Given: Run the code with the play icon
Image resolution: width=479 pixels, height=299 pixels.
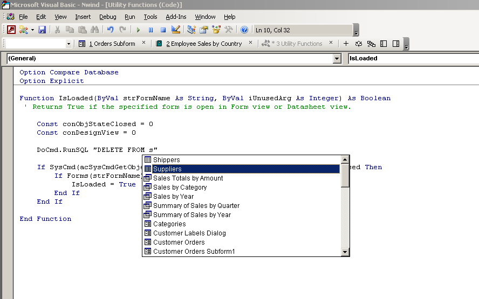Looking at the screenshot, I should (x=138, y=30).
